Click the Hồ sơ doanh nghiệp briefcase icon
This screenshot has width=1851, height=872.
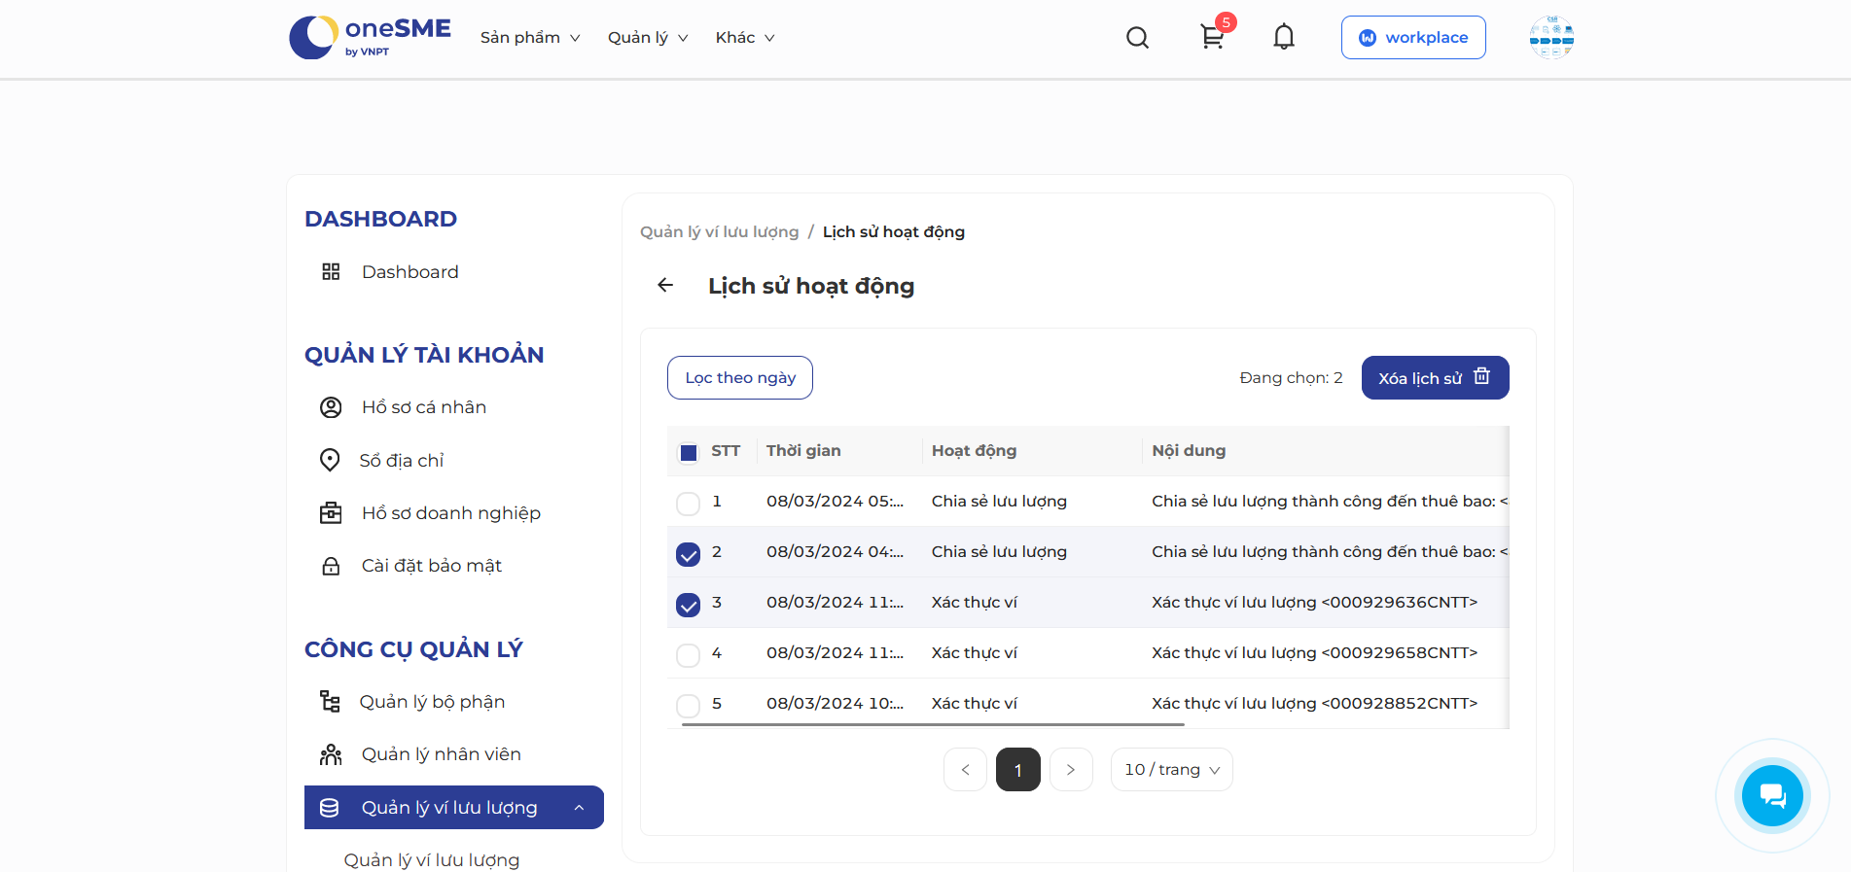click(331, 512)
